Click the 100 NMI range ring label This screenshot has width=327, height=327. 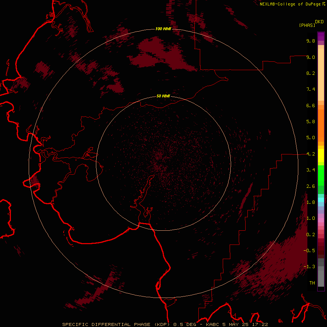pyautogui.click(x=163, y=29)
